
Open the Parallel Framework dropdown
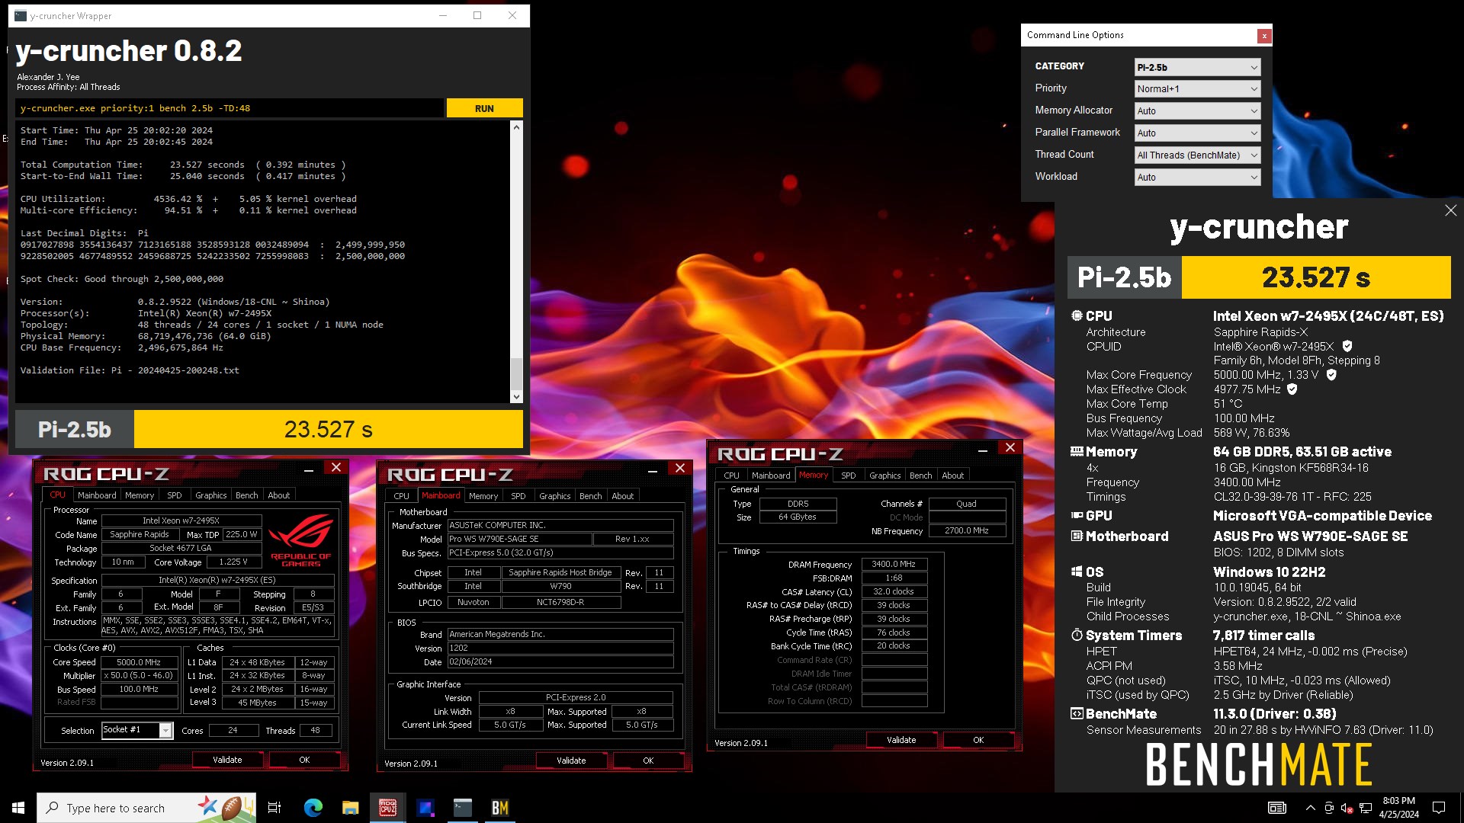(1197, 133)
